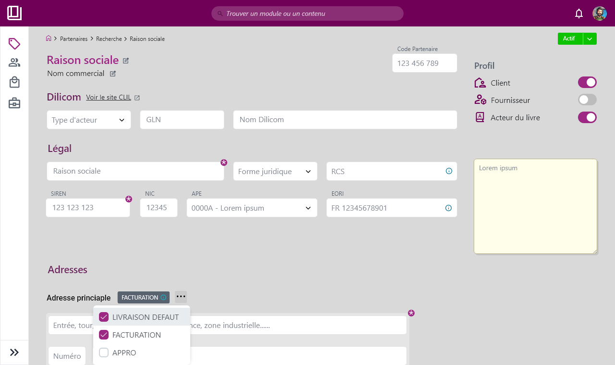This screenshot has width=615, height=365.
Task: Open the shopping bag sidebar icon
Action: [x=14, y=82]
